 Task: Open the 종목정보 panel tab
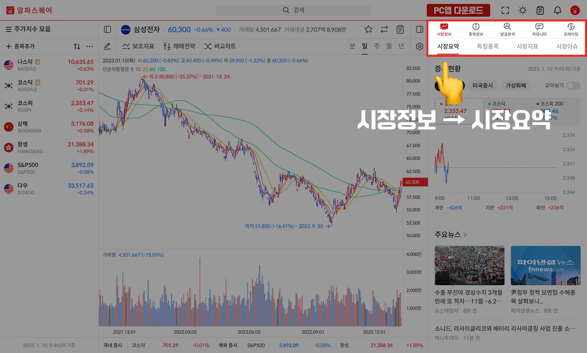(x=476, y=29)
